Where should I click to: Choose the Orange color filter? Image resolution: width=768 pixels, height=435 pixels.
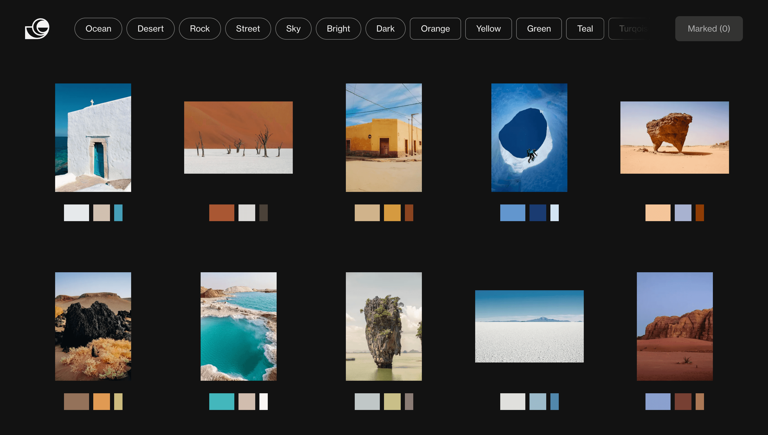435,28
